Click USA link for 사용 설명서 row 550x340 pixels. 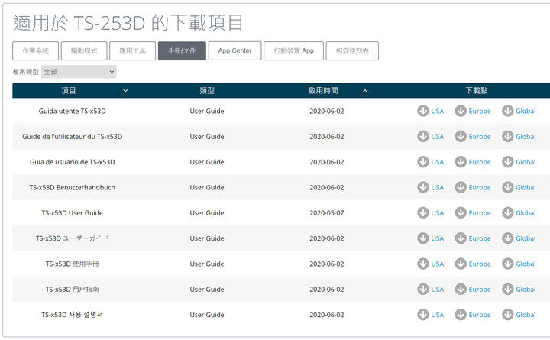438,315
